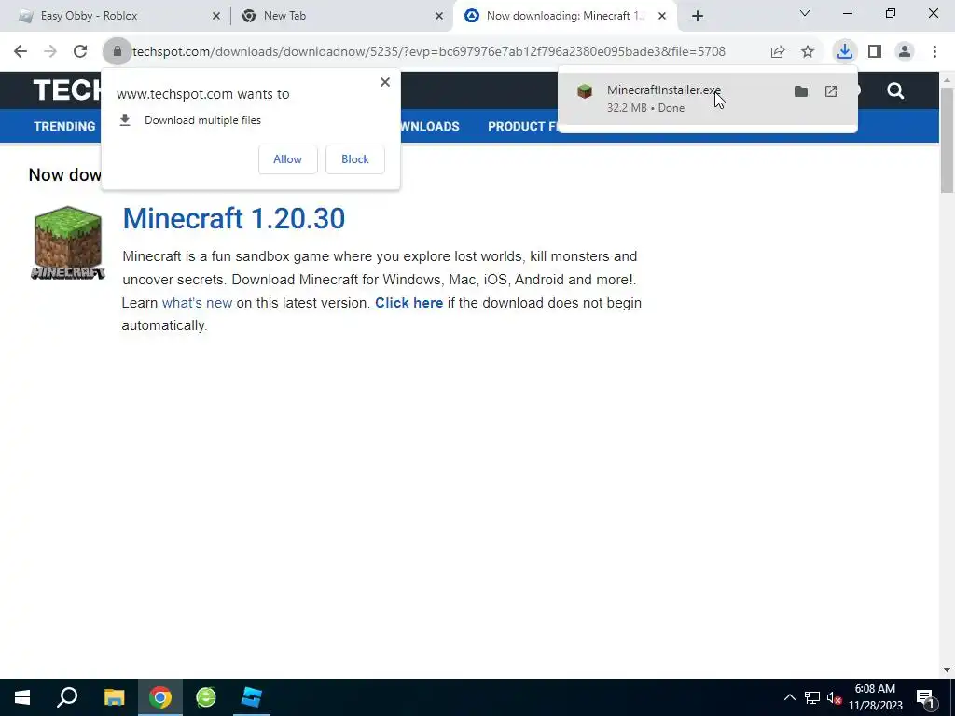Open the TRENDING menu item
The image size is (955, 716).
64,126
